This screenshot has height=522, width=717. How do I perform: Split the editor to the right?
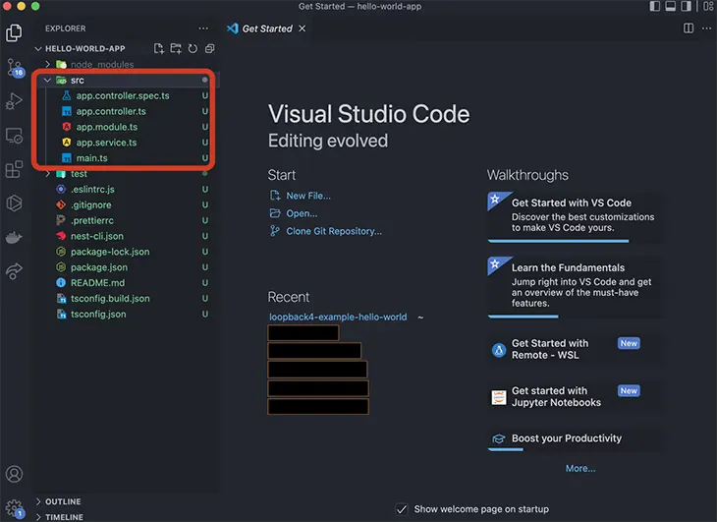689,29
